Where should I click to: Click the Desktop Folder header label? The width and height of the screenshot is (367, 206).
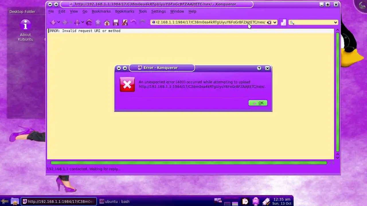pyautogui.click(x=22, y=12)
